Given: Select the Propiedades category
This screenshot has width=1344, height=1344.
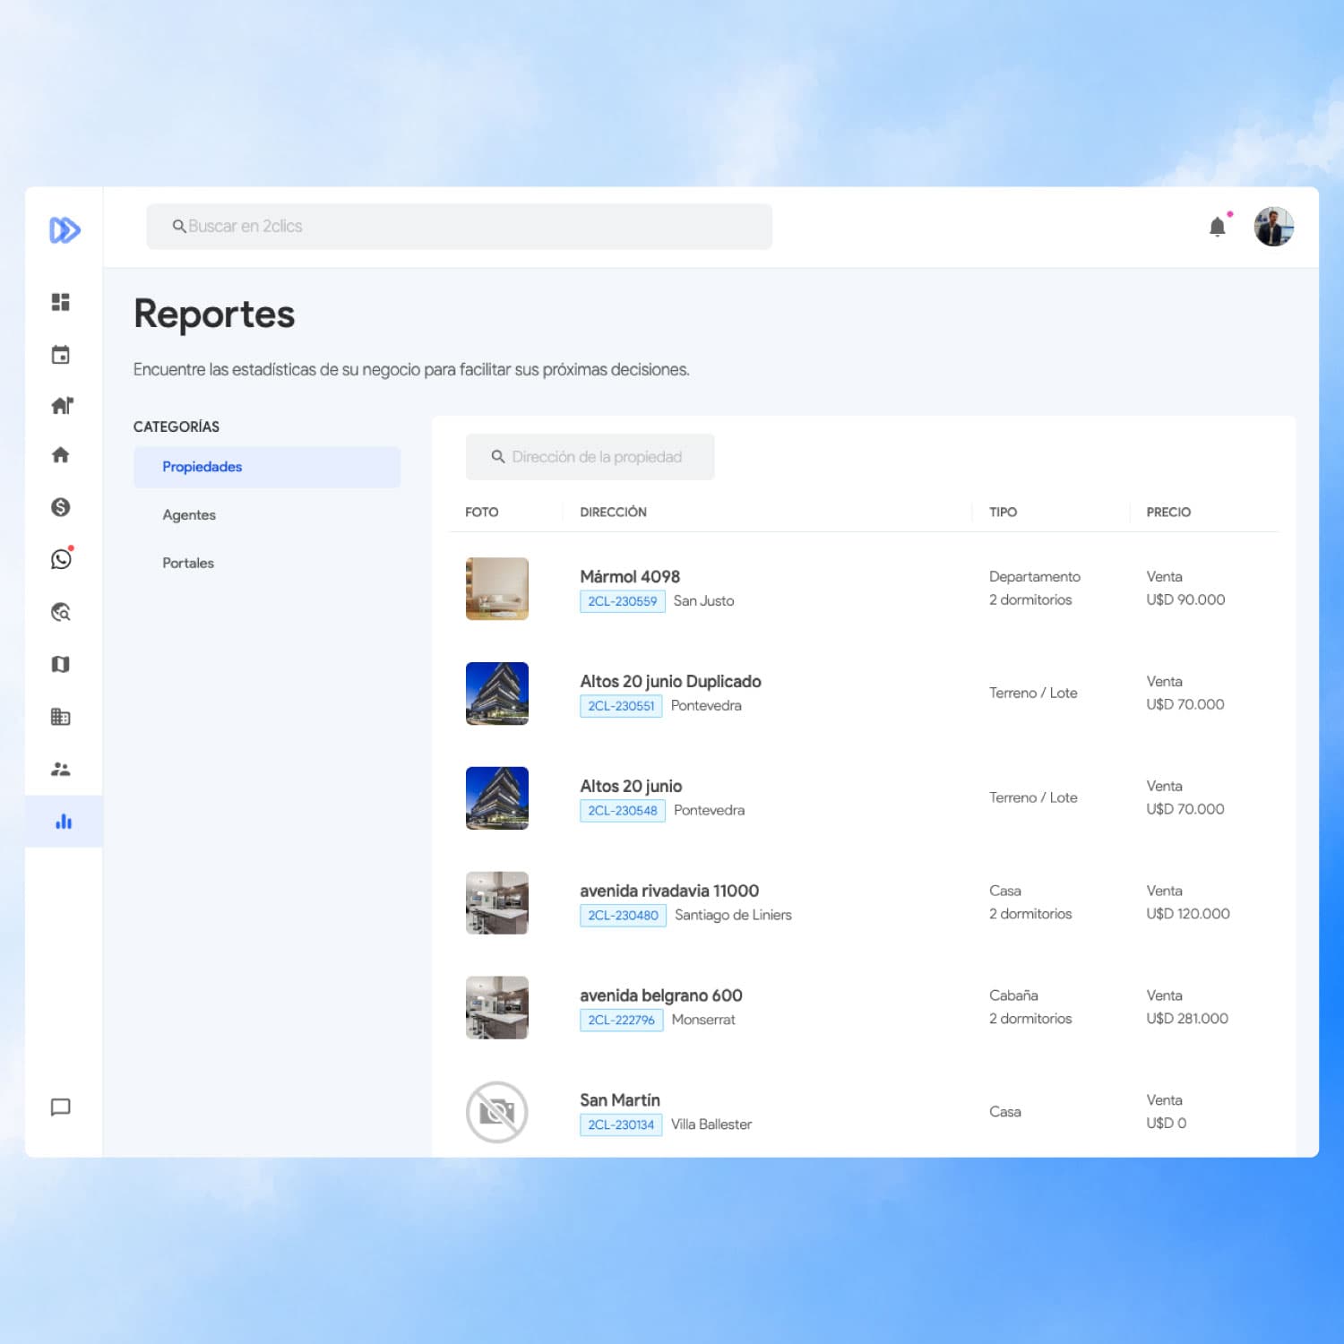Looking at the screenshot, I should (x=267, y=467).
